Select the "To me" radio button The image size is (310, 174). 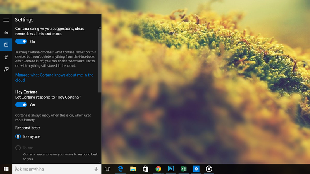[18, 148]
